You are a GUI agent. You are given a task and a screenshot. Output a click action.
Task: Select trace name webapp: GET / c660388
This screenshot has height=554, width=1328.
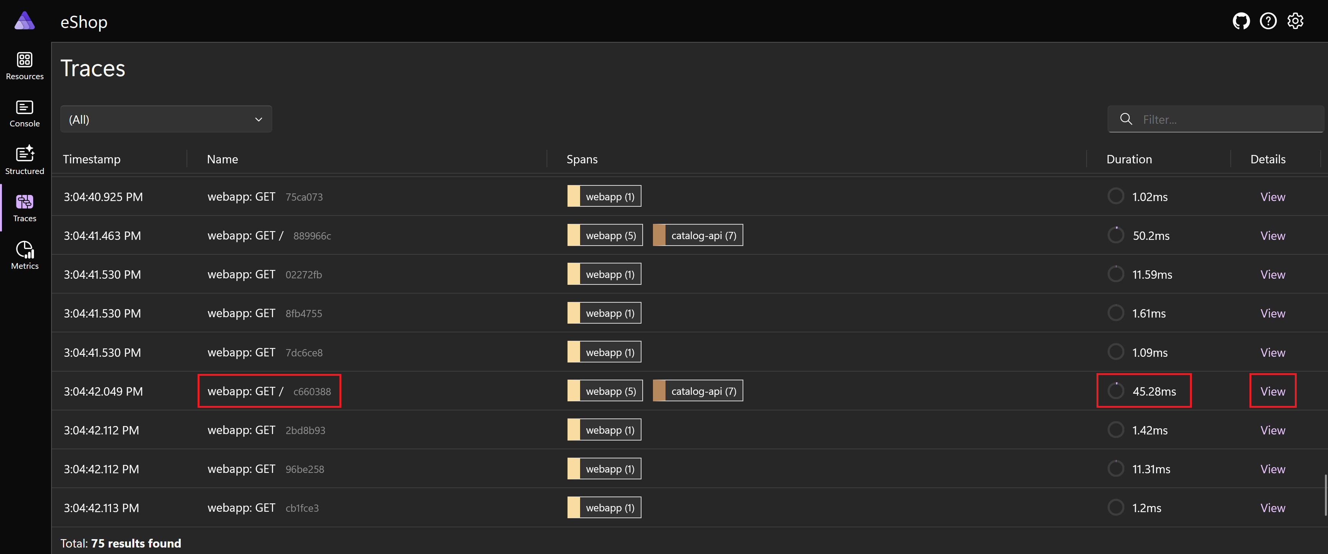tap(269, 391)
